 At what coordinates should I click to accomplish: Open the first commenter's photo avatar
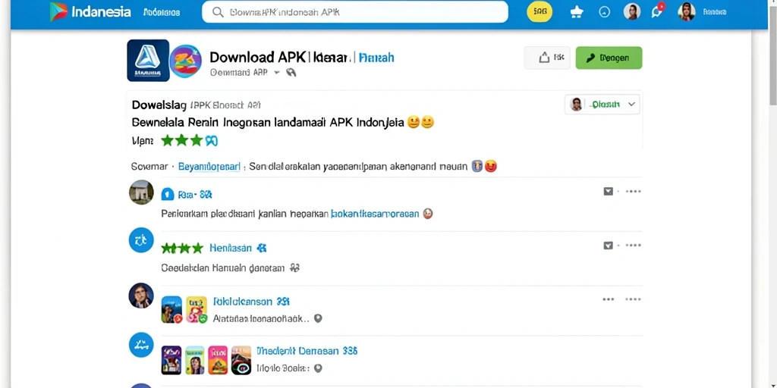coord(141,192)
